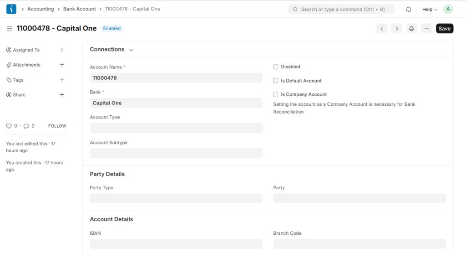Go to previous record arrow
The height and width of the screenshot is (253, 466).
[x=382, y=29]
